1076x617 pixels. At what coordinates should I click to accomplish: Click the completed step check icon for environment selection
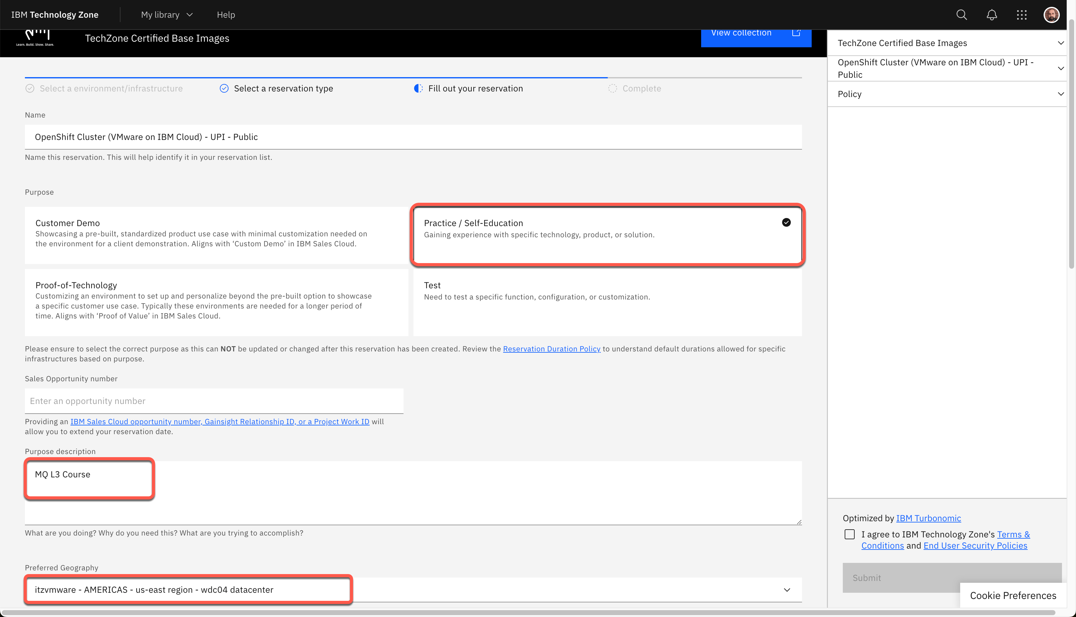(29, 88)
